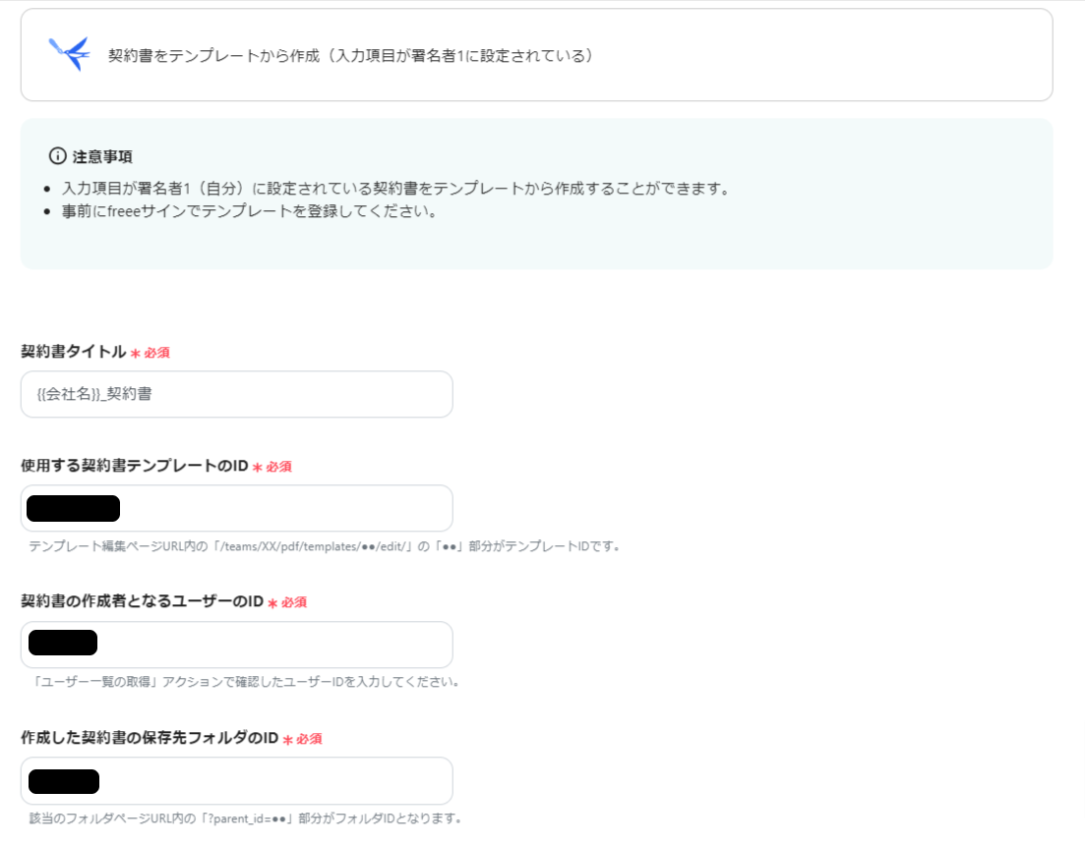Click the 注意事項 heading text
This screenshot has height=846, width=1085.
(x=102, y=157)
